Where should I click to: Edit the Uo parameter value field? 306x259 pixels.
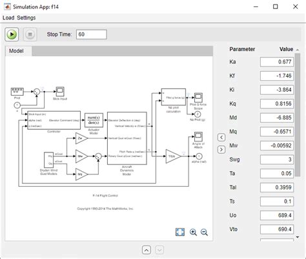click(277, 215)
